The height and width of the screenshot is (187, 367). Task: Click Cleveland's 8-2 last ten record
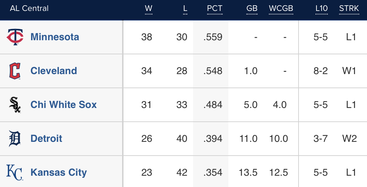320,71
